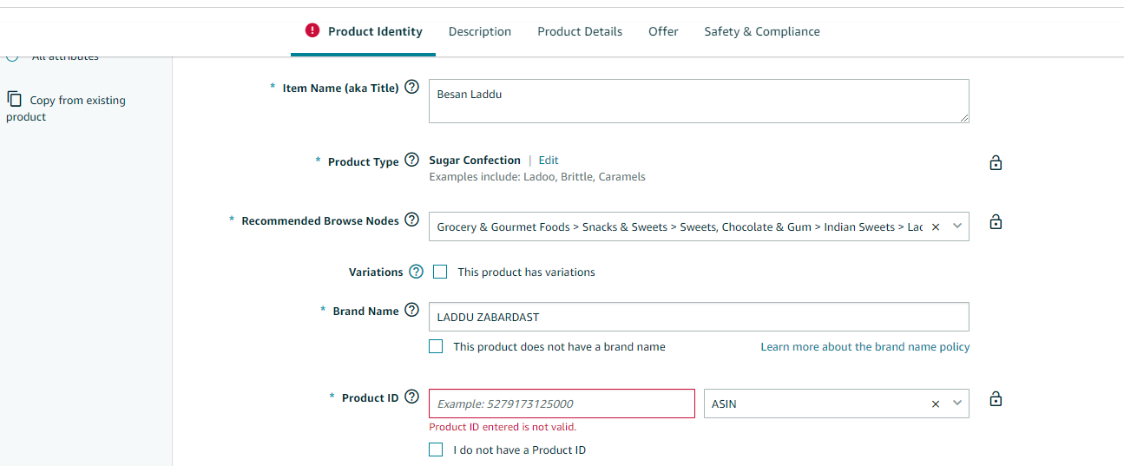
Task: Click lock icon beside Browse Nodes field
Action: click(x=996, y=222)
